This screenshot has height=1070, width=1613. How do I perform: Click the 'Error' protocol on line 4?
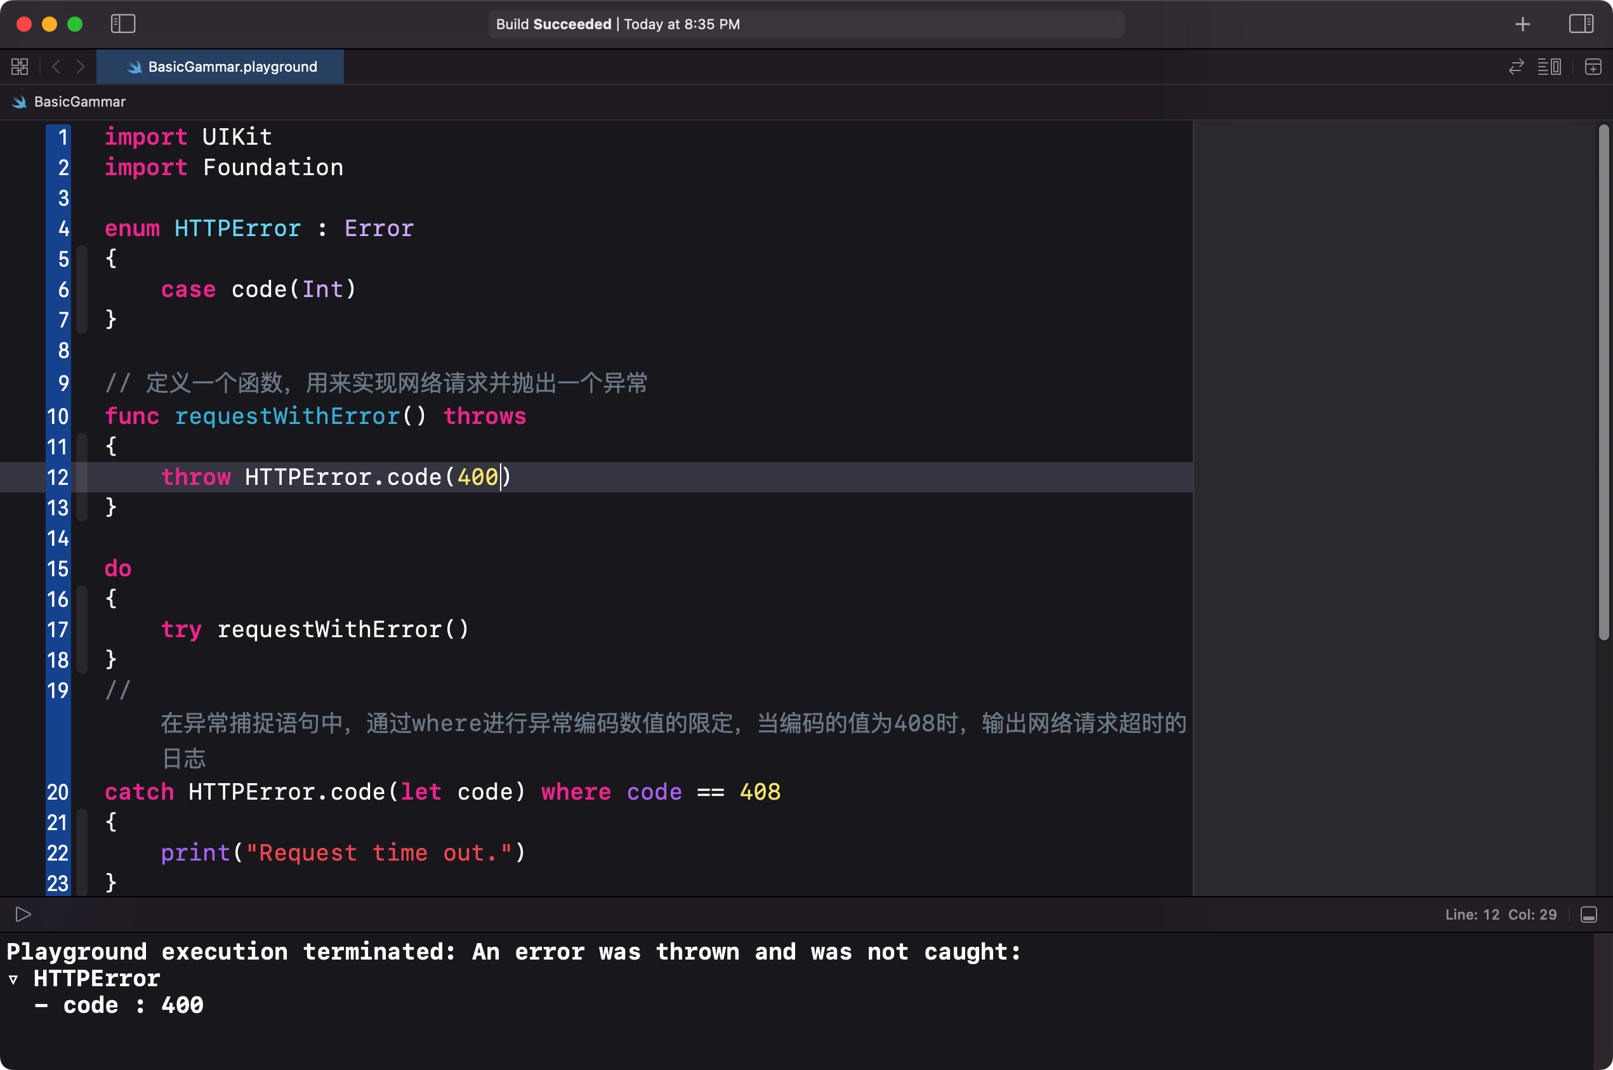(x=379, y=228)
